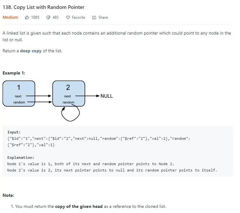Click the "Example 1:" heading
This screenshot has height=213, width=240.
tap(14, 73)
